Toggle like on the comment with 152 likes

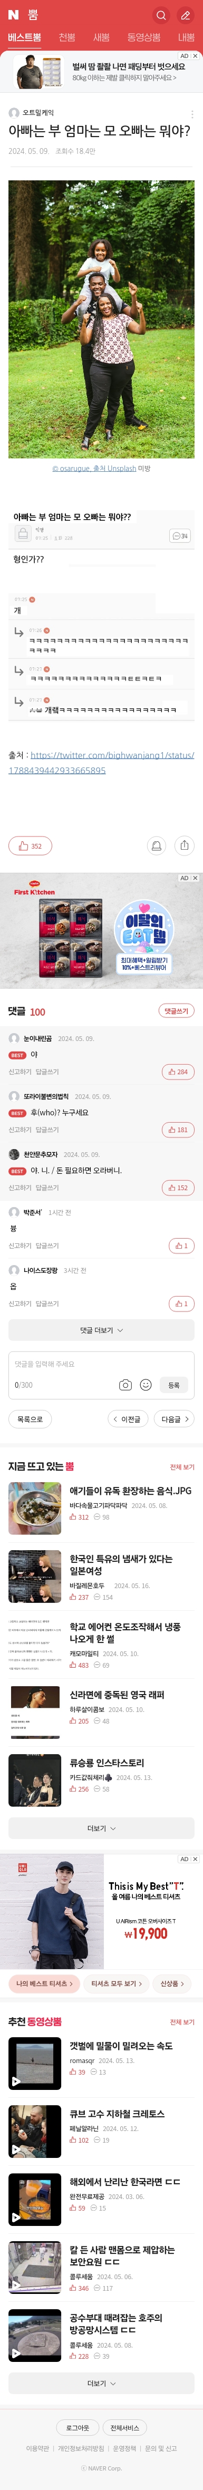(178, 1188)
